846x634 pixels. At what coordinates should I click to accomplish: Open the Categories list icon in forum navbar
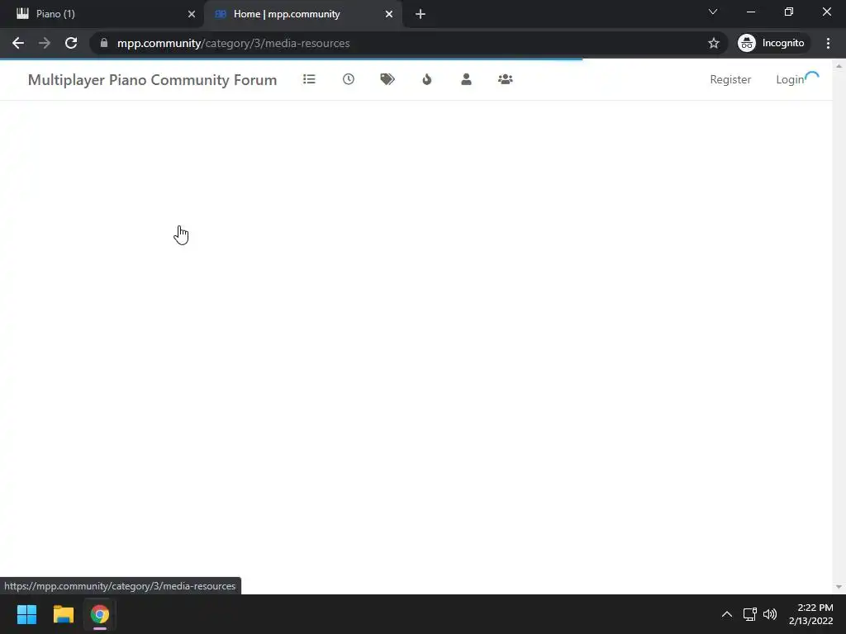(309, 79)
